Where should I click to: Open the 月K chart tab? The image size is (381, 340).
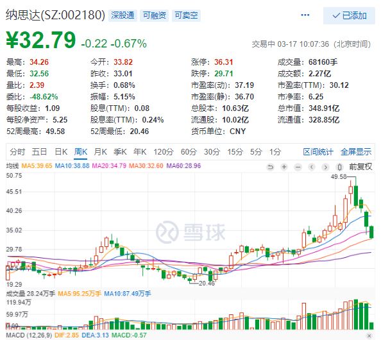pos(100,152)
